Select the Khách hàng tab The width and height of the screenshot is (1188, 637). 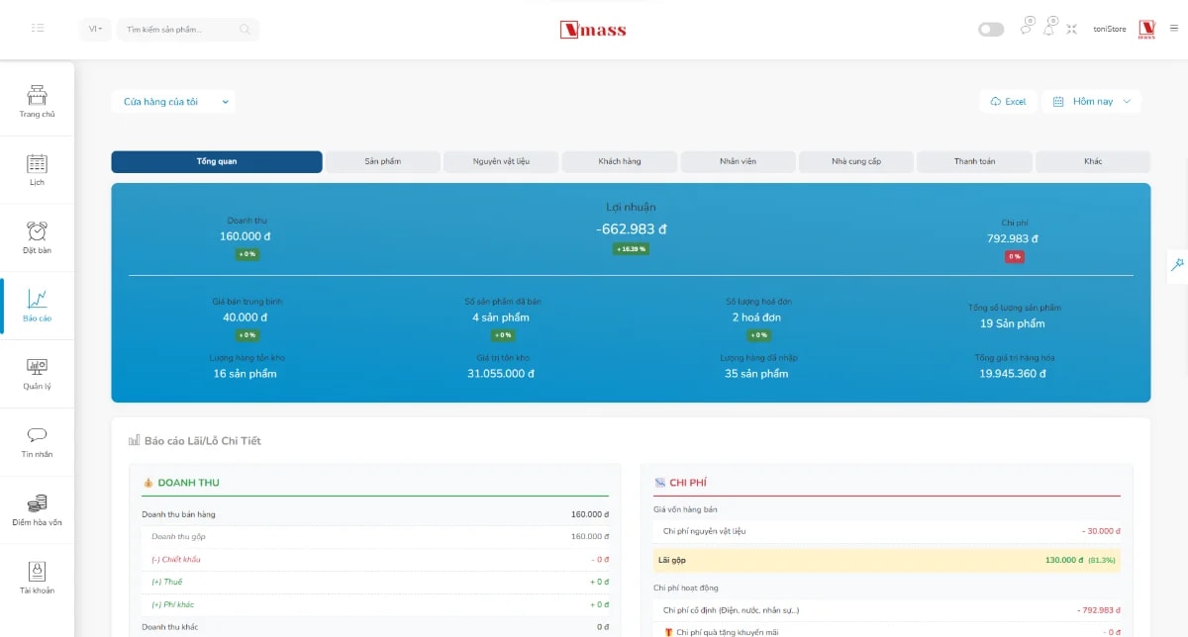(x=619, y=161)
